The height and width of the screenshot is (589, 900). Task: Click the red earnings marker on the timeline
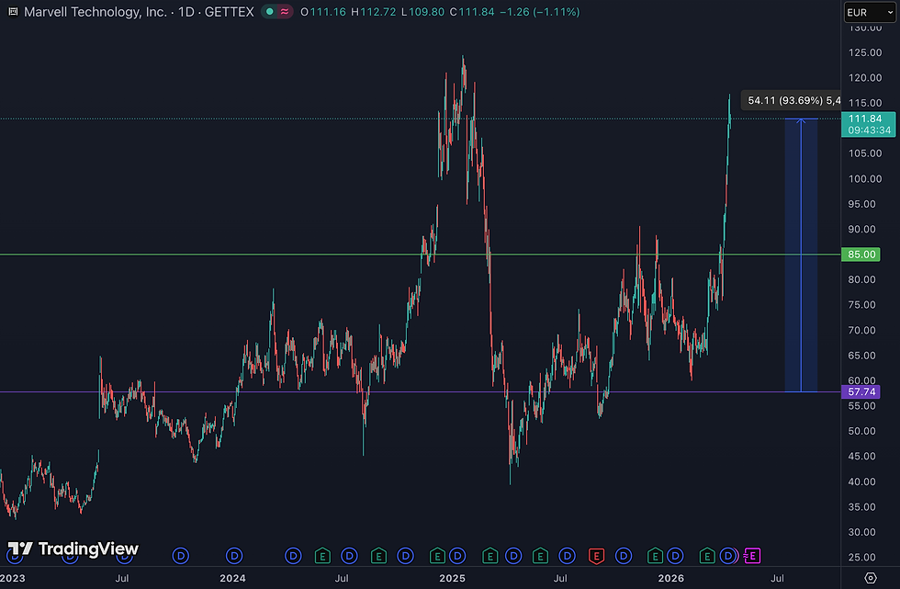596,556
